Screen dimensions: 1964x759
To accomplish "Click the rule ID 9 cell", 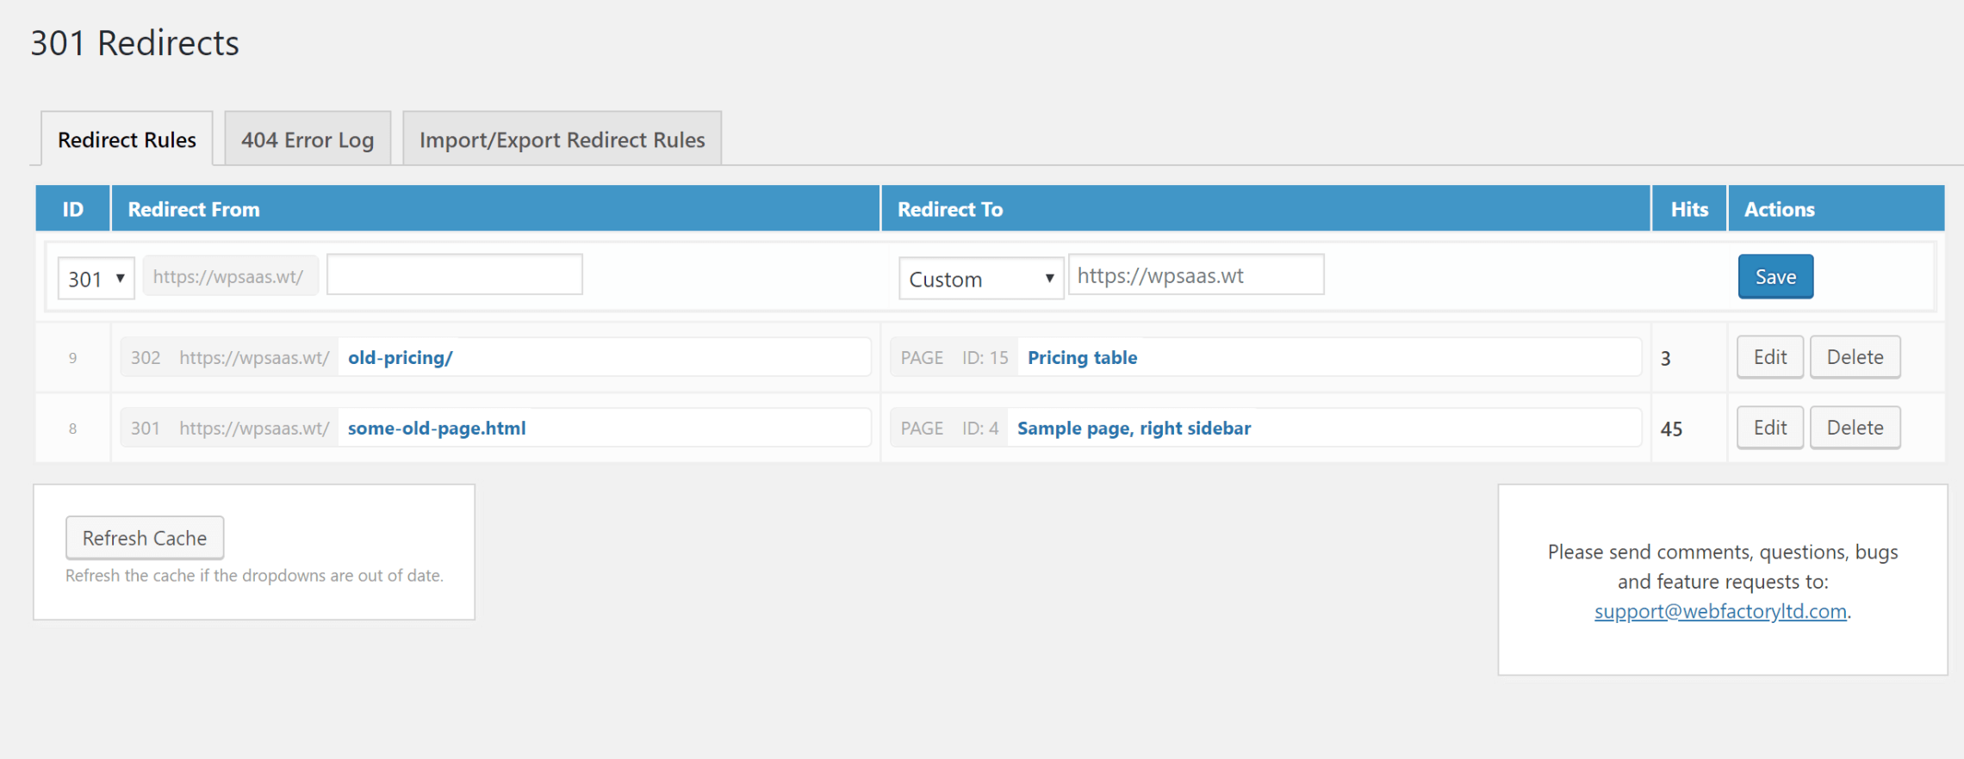I will click(x=73, y=357).
